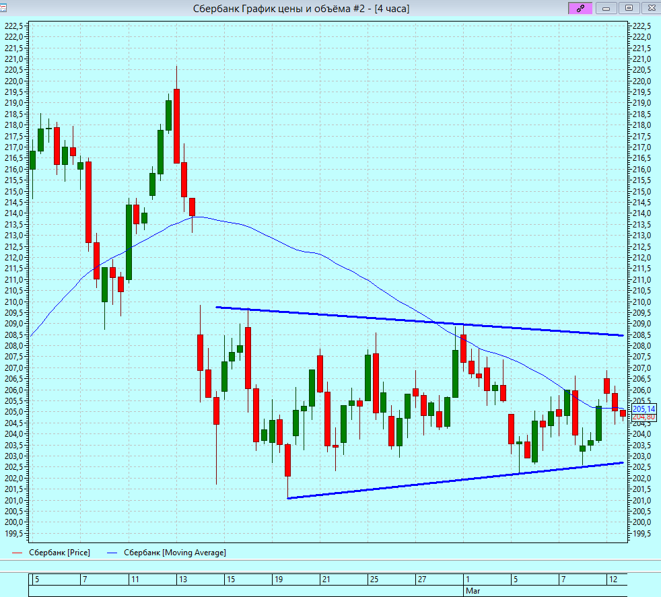Click the pink chart link icon button
Viewport: 661px width, 597px height.
click(580, 8)
